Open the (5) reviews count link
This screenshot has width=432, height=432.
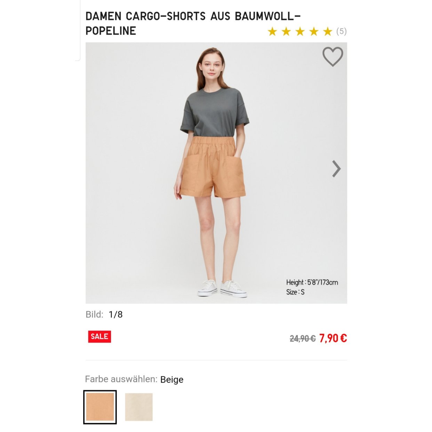pos(342,32)
